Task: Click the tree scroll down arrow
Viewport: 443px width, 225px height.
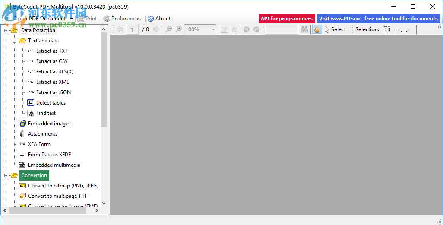Action: (x=104, y=203)
